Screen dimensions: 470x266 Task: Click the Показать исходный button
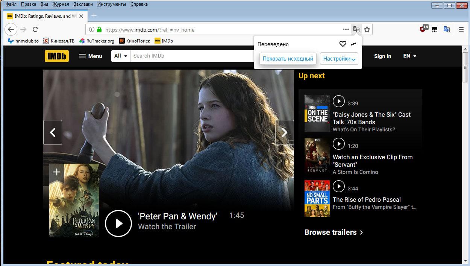288,59
